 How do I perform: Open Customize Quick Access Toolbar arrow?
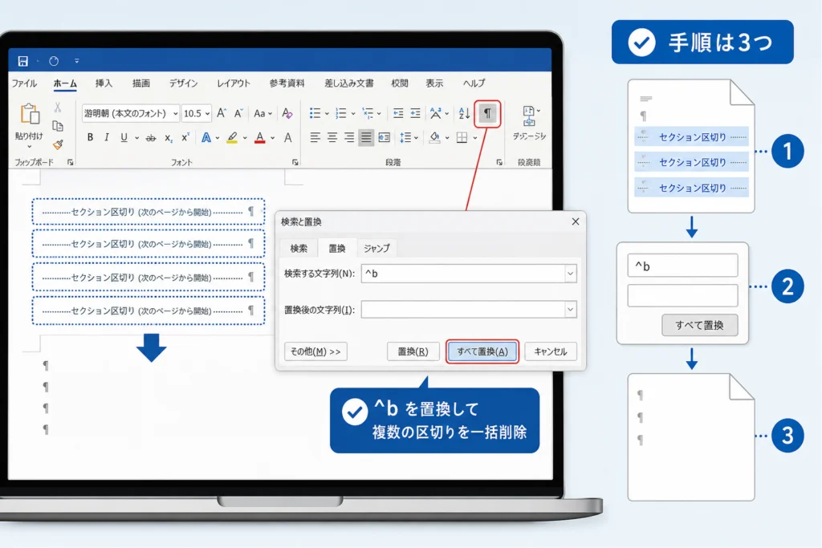pos(76,61)
